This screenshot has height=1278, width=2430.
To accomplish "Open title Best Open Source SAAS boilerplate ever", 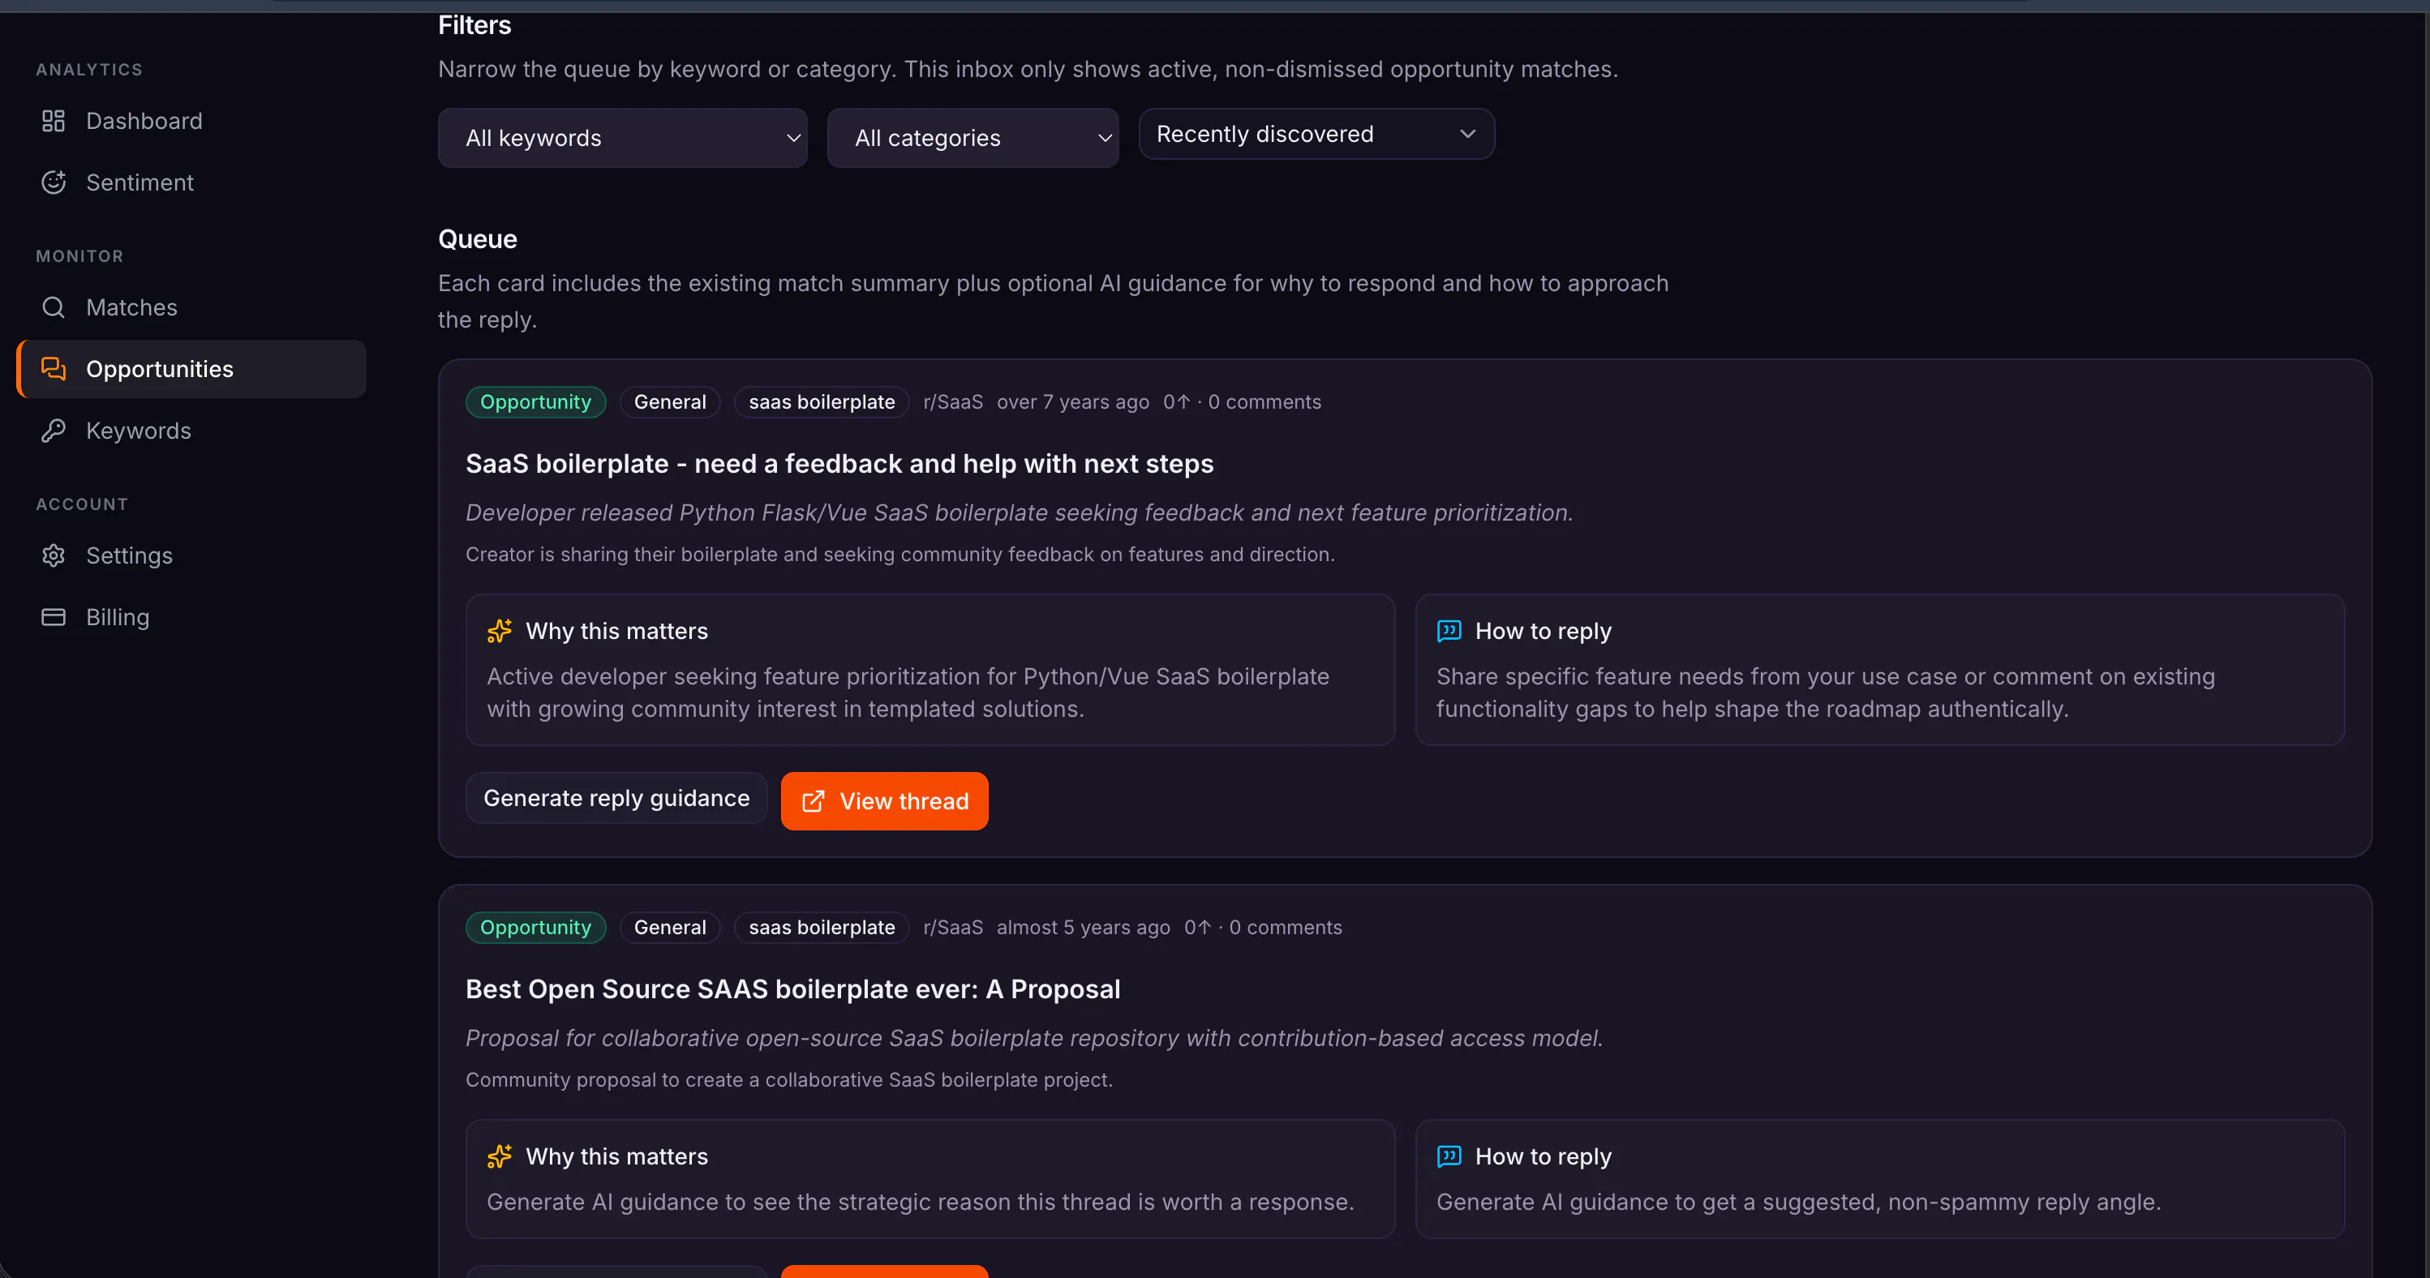I will 792,989.
